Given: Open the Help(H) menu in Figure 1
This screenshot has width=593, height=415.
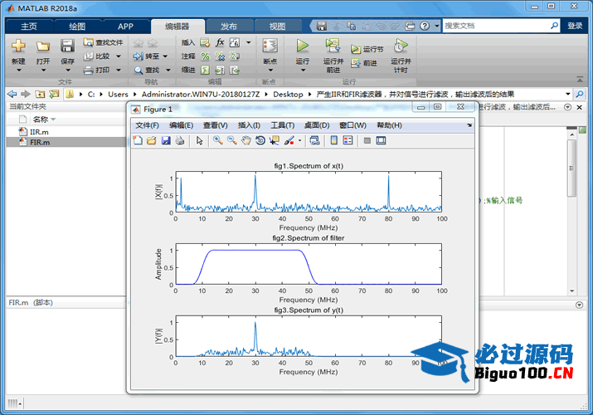Looking at the screenshot, I should pos(389,125).
